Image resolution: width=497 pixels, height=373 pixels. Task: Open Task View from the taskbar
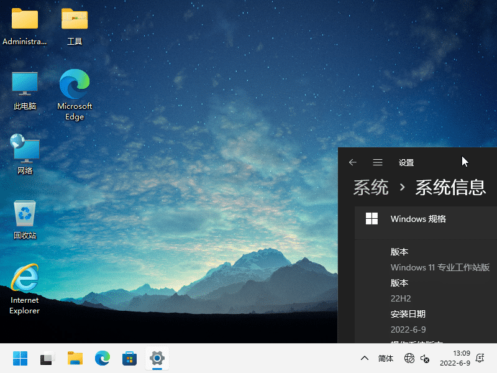(x=48, y=358)
